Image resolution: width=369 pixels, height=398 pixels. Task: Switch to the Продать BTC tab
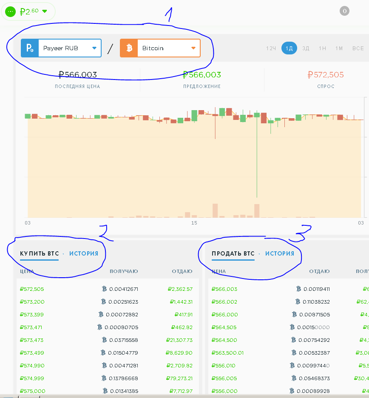233,253
